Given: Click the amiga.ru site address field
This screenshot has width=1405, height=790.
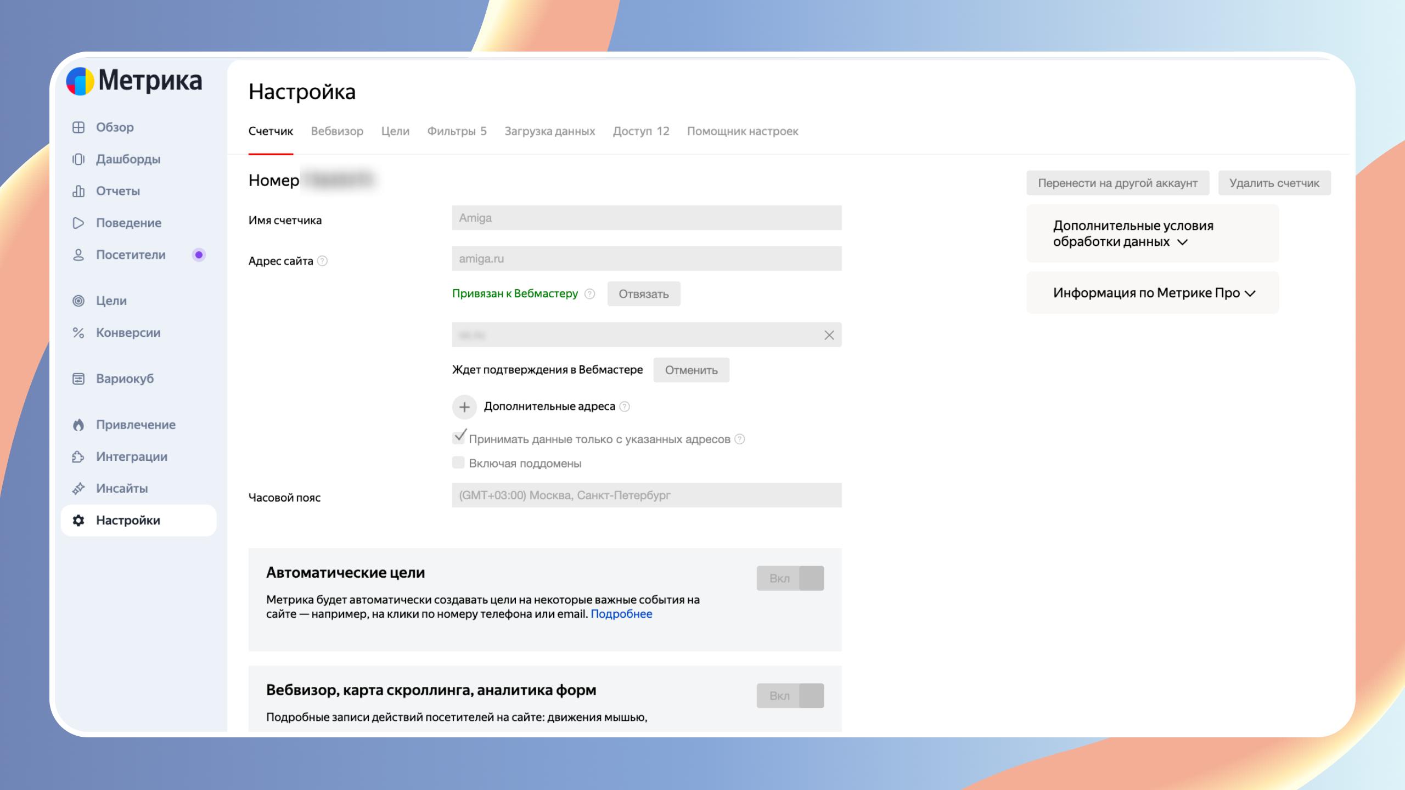Looking at the screenshot, I should [647, 258].
